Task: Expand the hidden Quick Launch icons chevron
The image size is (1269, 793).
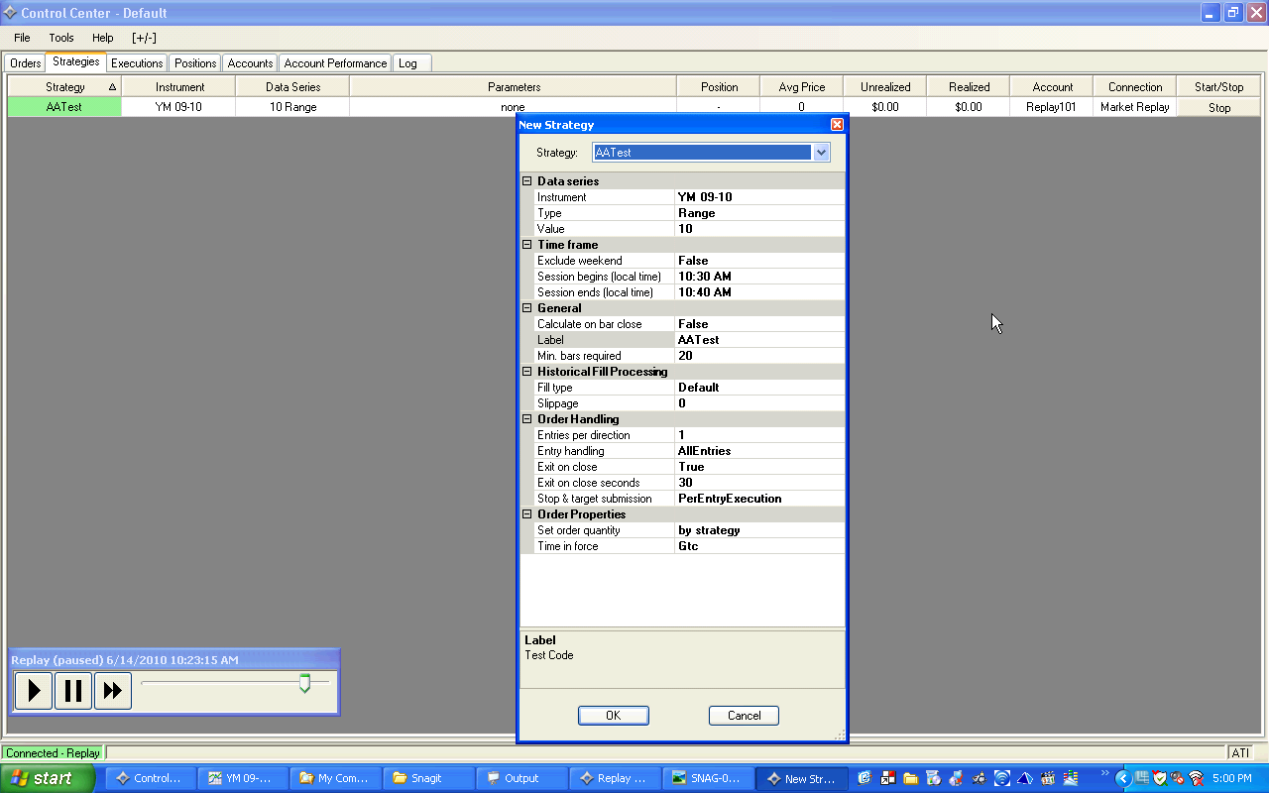Action: [1105, 774]
